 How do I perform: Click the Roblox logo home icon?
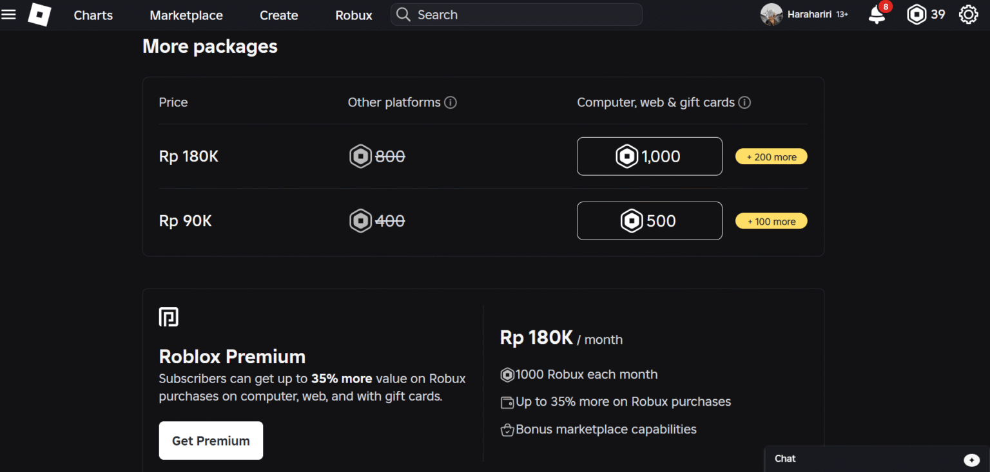pos(39,15)
